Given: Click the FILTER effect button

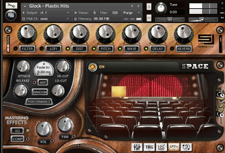Looking at the screenshot, I should pyautogui.click(x=27, y=49).
